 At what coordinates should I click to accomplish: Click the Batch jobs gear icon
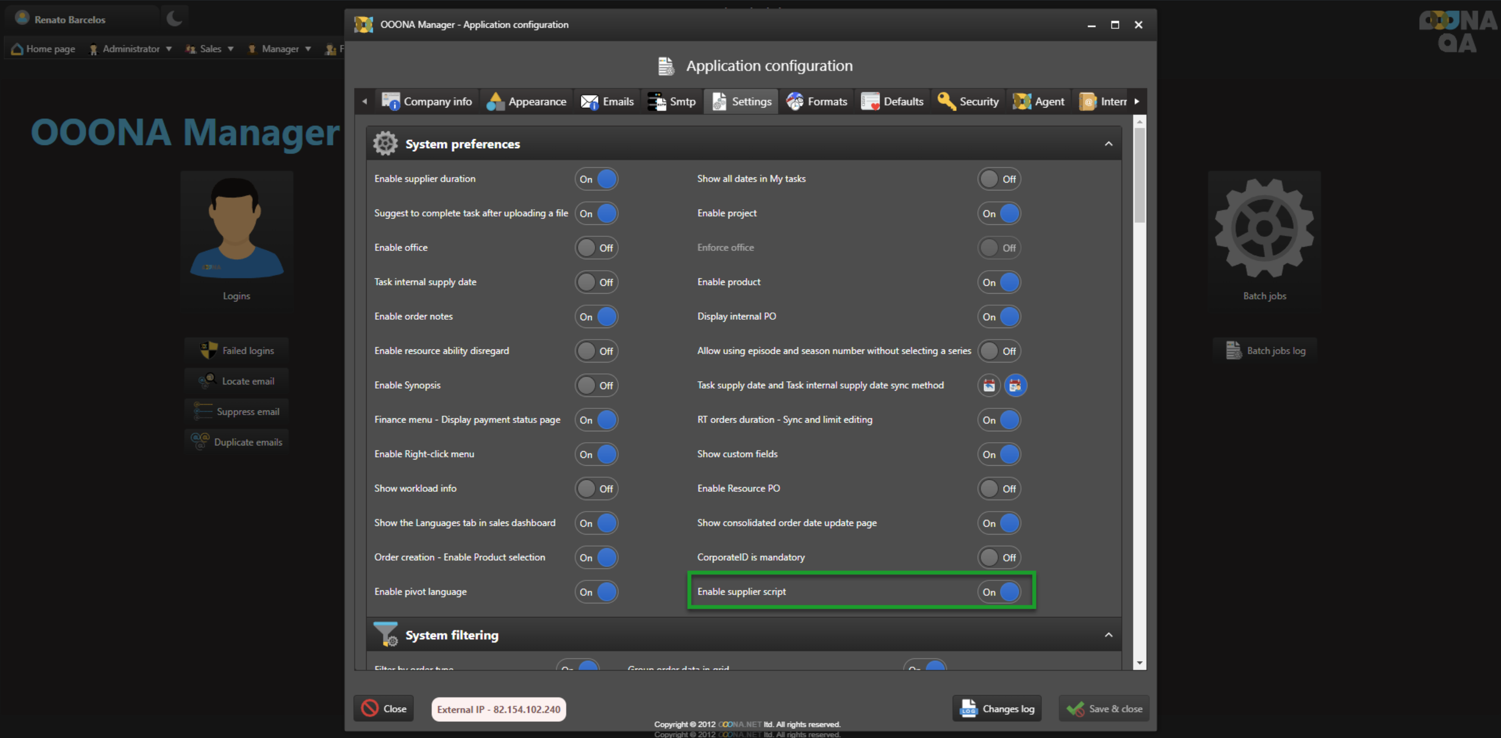click(1264, 228)
